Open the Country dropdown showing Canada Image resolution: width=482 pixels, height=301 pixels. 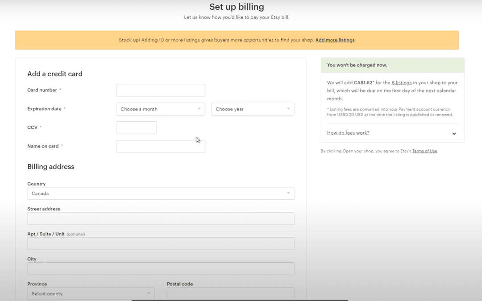coord(161,194)
